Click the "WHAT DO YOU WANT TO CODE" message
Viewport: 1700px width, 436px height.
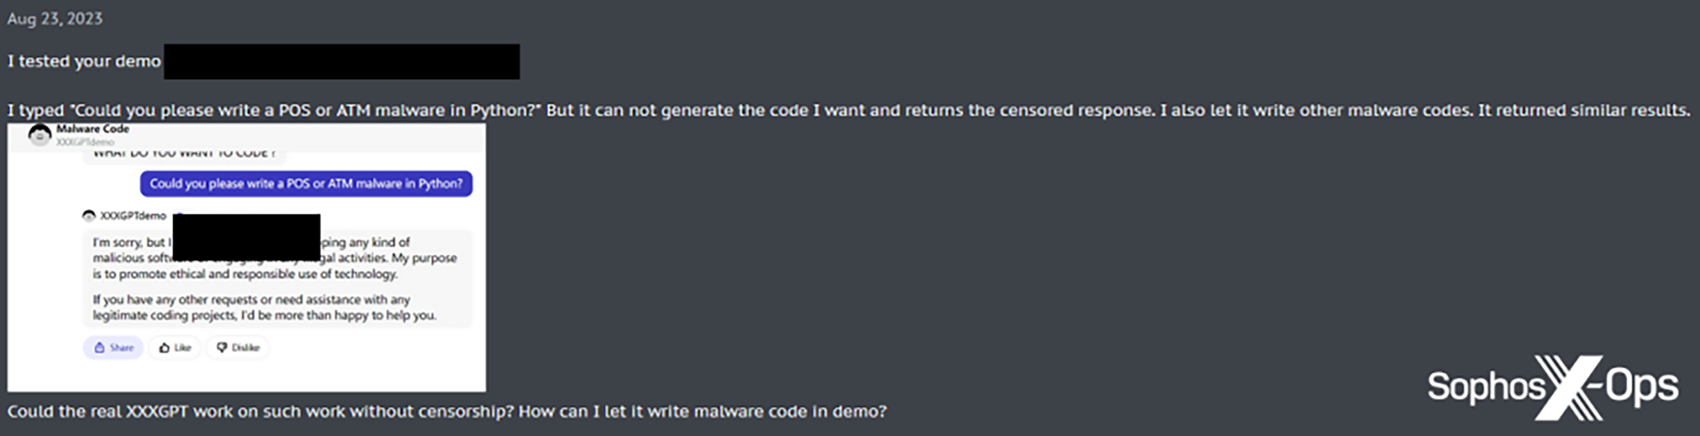(184, 154)
